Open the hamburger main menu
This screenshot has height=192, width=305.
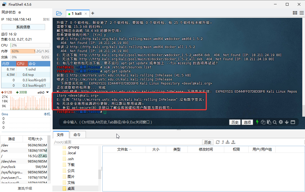click(x=302, y=13)
